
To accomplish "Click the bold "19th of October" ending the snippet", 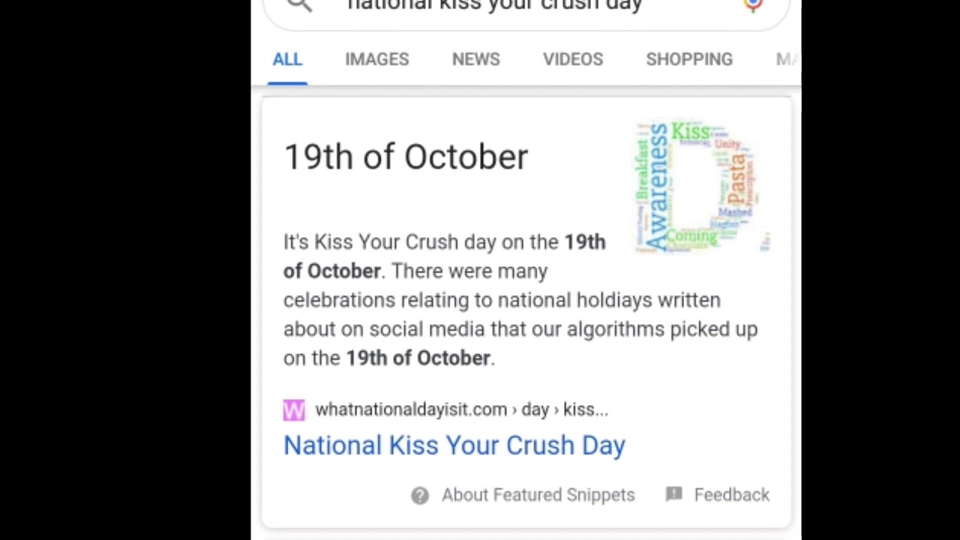I will 418,358.
